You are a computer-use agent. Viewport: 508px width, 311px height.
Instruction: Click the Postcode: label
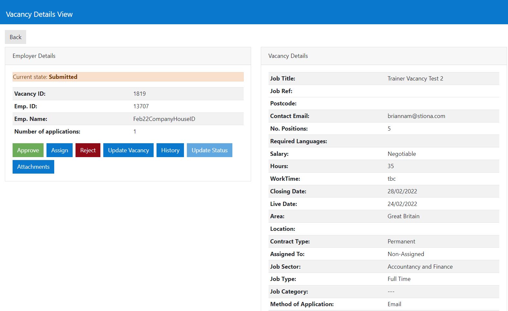click(x=283, y=103)
